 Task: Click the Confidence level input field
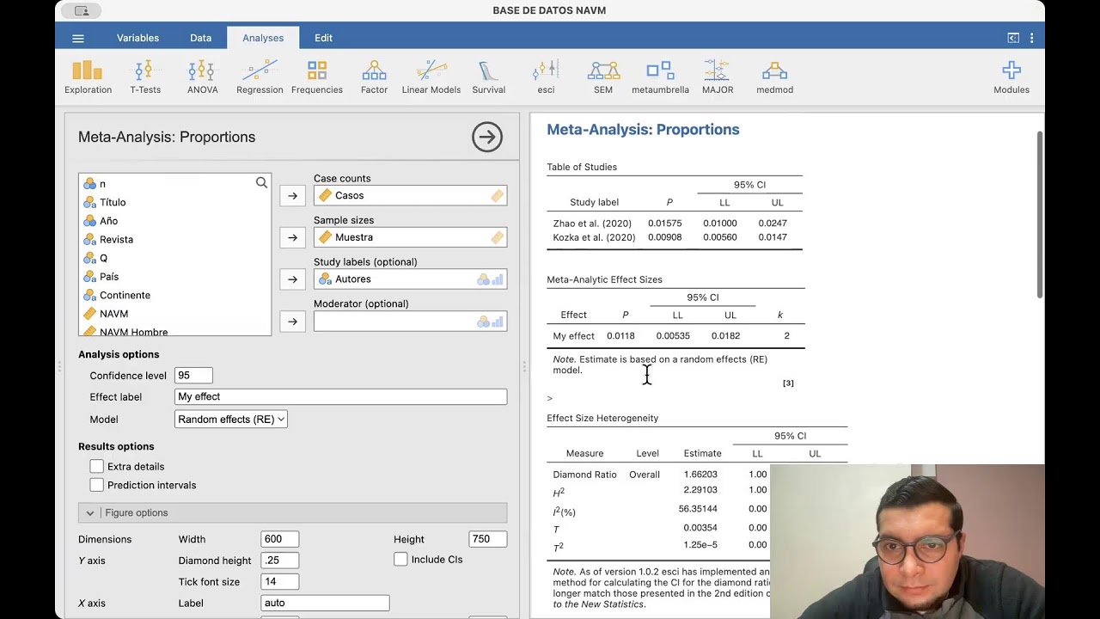[x=193, y=376]
